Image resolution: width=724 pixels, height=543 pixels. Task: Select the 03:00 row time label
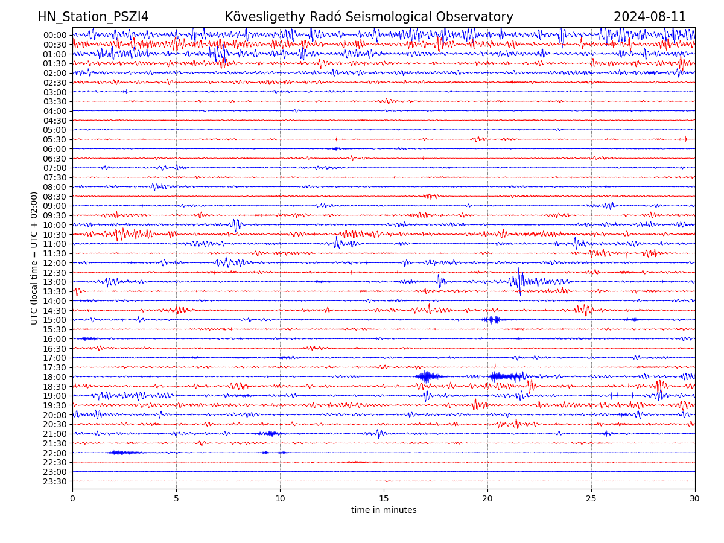click(x=55, y=92)
